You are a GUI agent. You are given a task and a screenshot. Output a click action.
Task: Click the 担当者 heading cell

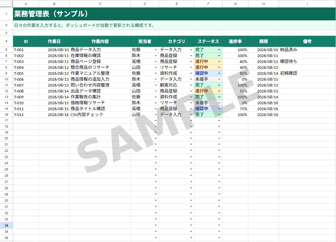coord(145,41)
